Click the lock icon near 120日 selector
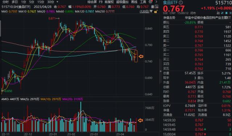 pos(156,12)
